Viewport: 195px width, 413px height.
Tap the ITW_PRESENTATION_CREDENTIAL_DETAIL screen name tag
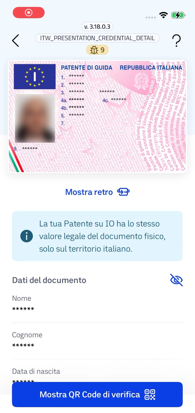[97, 38]
